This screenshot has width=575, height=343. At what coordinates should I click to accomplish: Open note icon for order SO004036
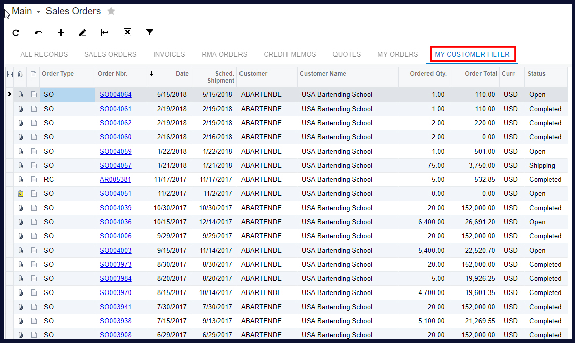(34, 222)
